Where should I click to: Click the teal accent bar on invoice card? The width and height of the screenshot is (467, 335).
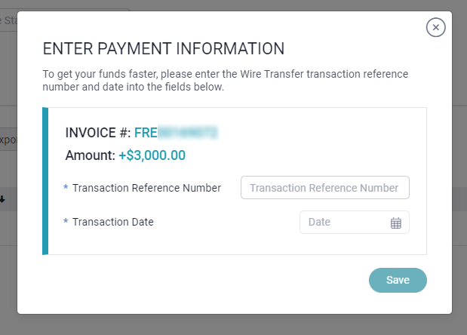coord(45,181)
